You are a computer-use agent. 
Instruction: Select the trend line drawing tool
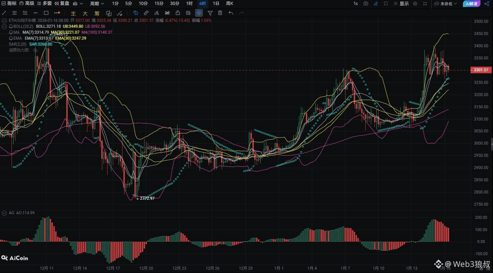pyautogui.click(x=4, y=13)
